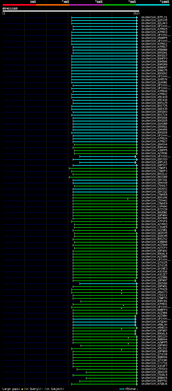The image size is (172, 391).
Task: Open hit UniRef100_Q6E439
Action: pos(154,109)
